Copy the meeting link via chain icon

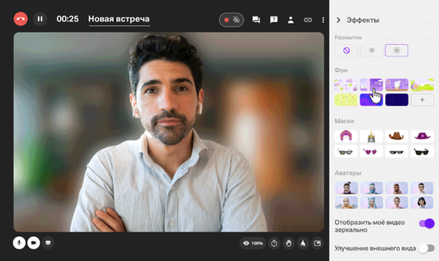[x=308, y=20]
